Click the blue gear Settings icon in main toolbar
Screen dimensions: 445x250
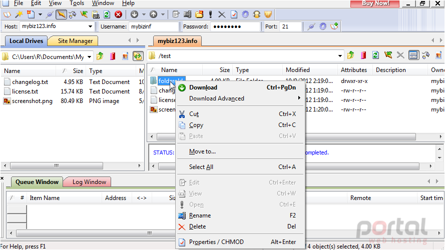point(245,14)
